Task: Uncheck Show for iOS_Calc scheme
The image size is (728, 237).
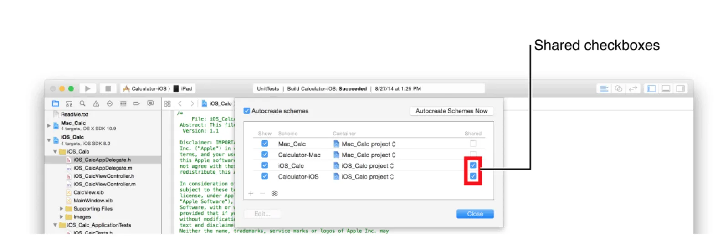Action: [265, 165]
